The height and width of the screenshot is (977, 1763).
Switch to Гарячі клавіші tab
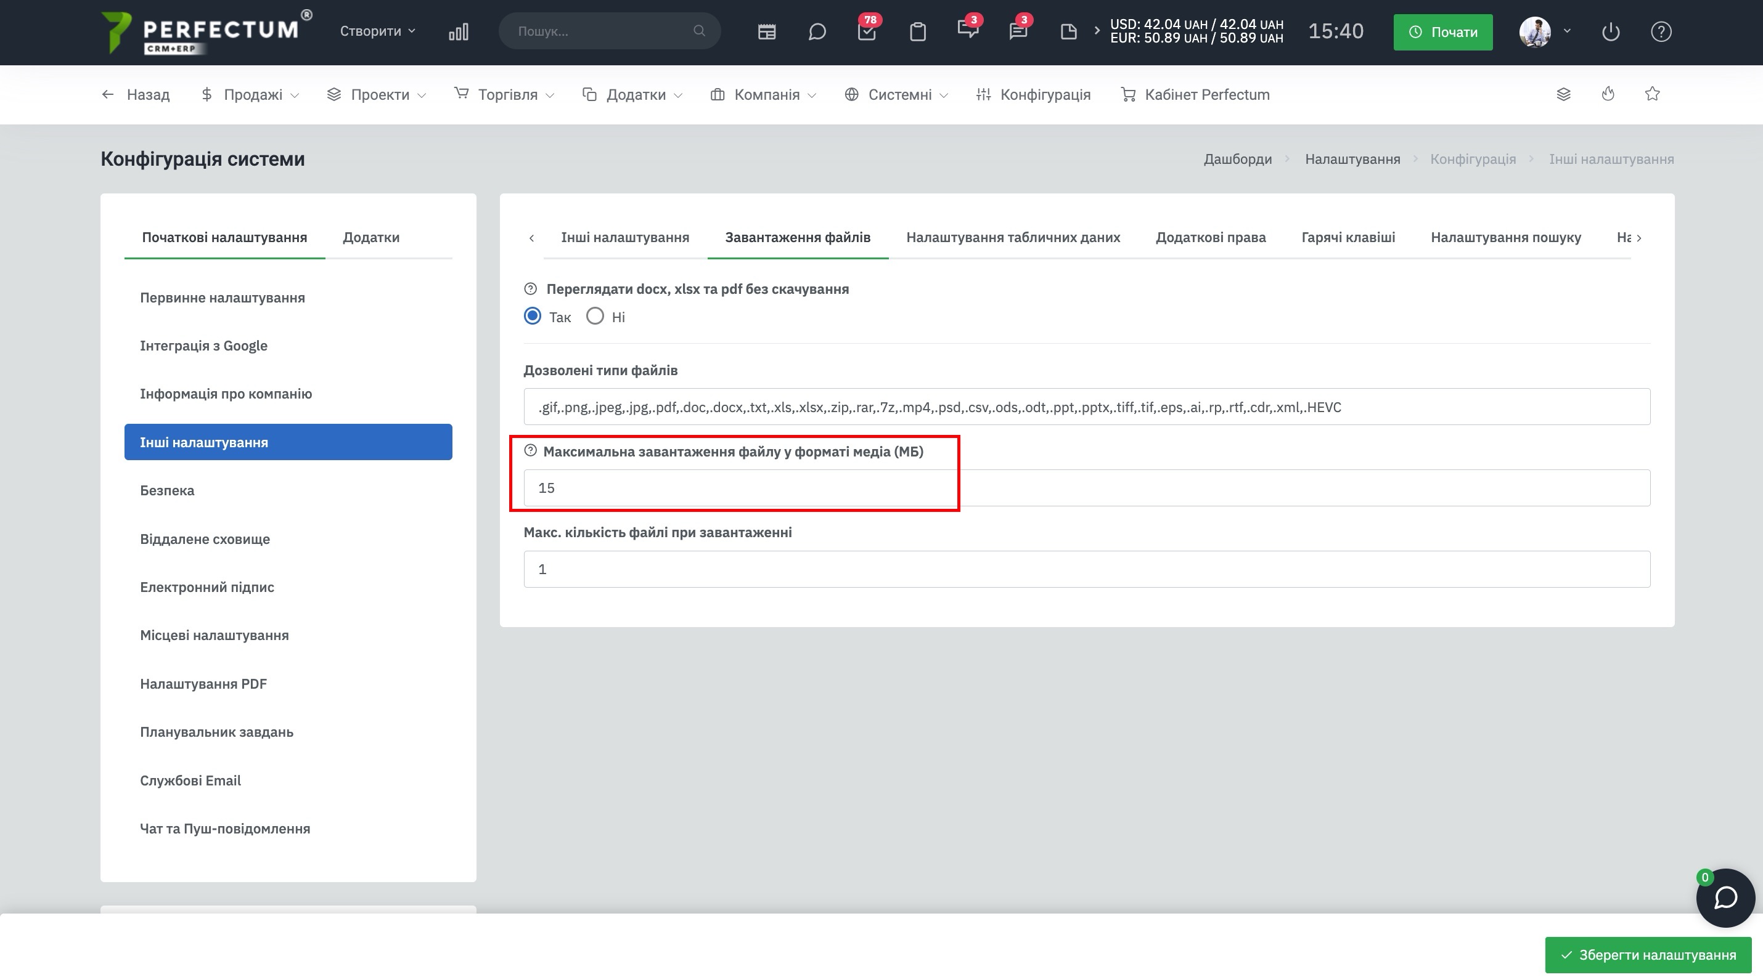[1348, 237]
